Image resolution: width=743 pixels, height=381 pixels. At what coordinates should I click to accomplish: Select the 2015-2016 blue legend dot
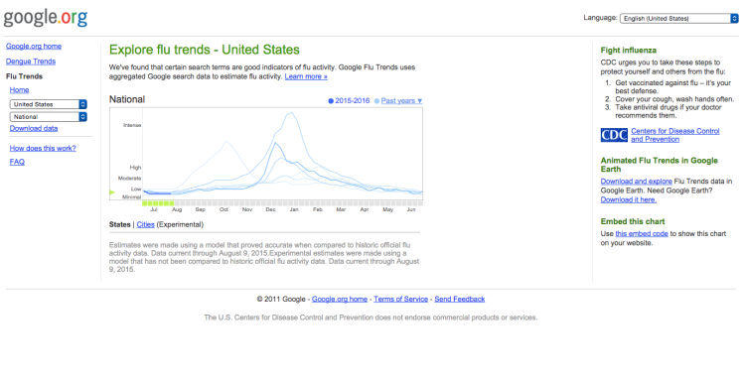pos(331,101)
